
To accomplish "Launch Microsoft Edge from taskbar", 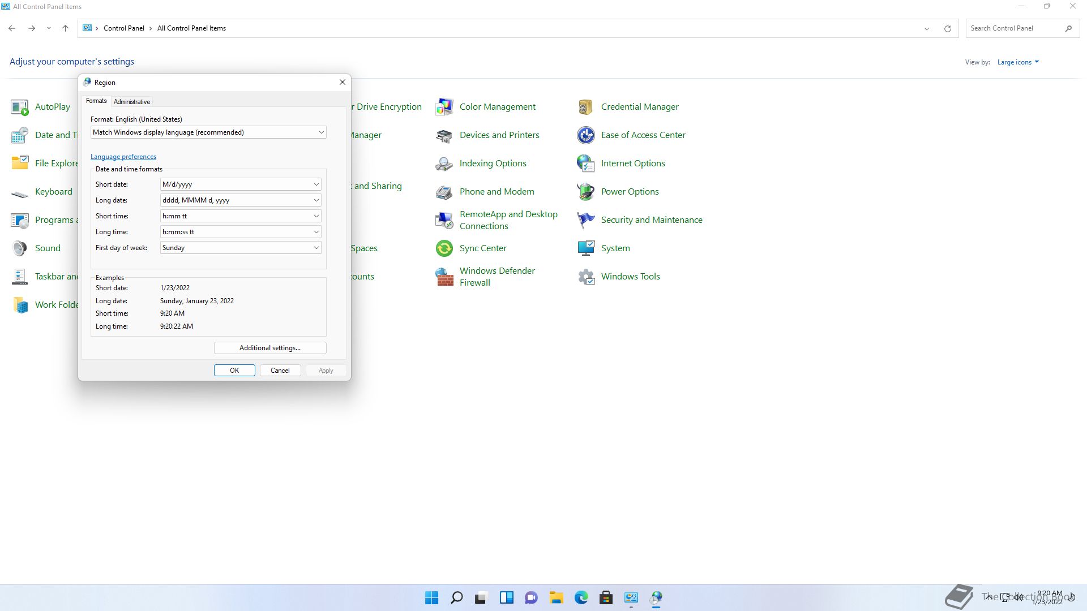I will 581,597.
